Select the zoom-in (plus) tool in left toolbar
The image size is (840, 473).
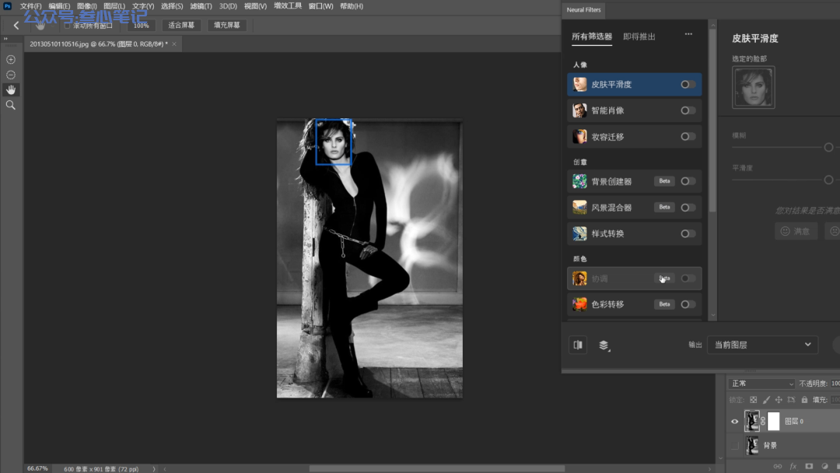11,59
